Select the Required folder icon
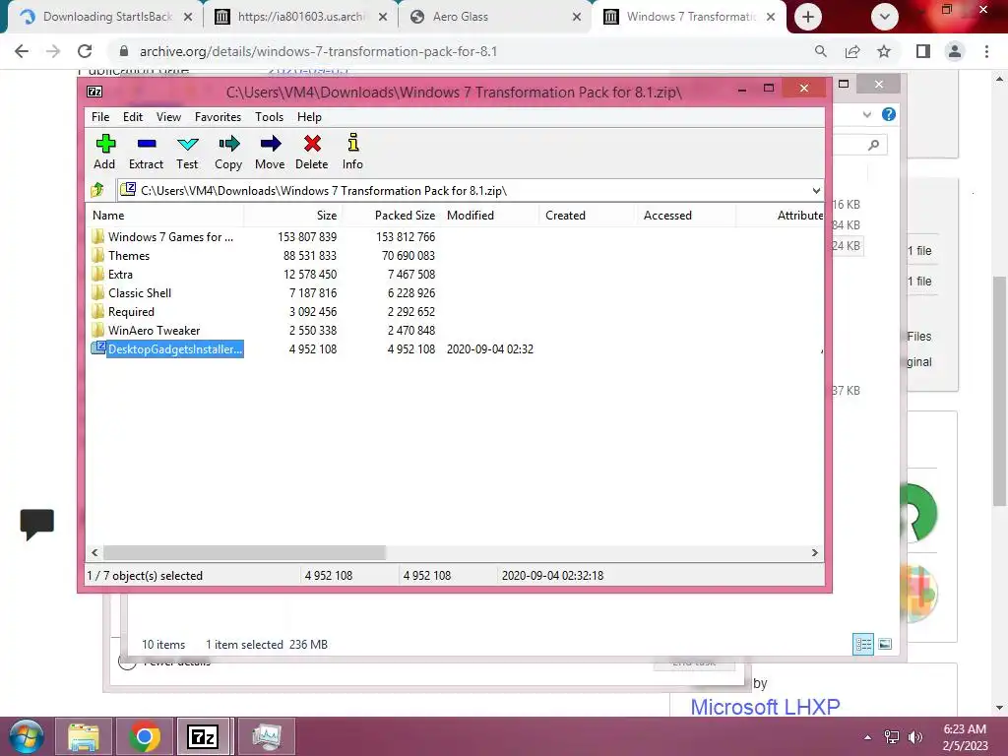This screenshot has height=756, width=1008. coord(97,311)
